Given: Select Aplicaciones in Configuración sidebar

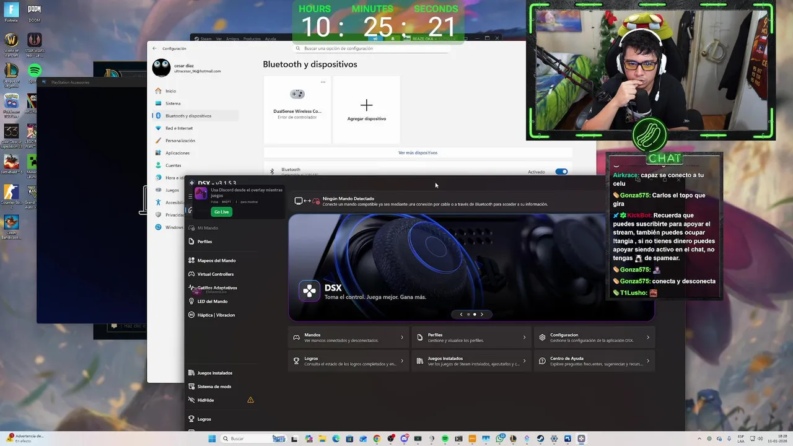Looking at the screenshot, I should click(177, 153).
